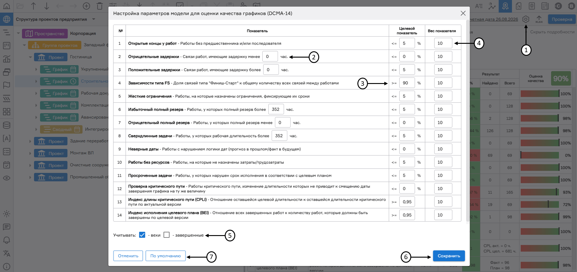Click target field for CPLI indicator
This screenshot has width=577, height=272.
(x=407, y=202)
